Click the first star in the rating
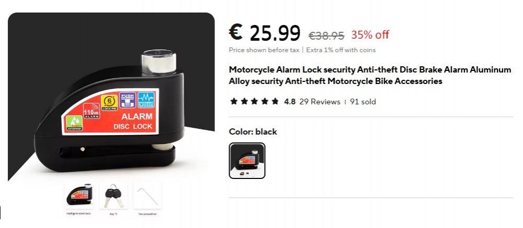Image resolution: width=523 pixels, height=228 pixels. point(234,101)
